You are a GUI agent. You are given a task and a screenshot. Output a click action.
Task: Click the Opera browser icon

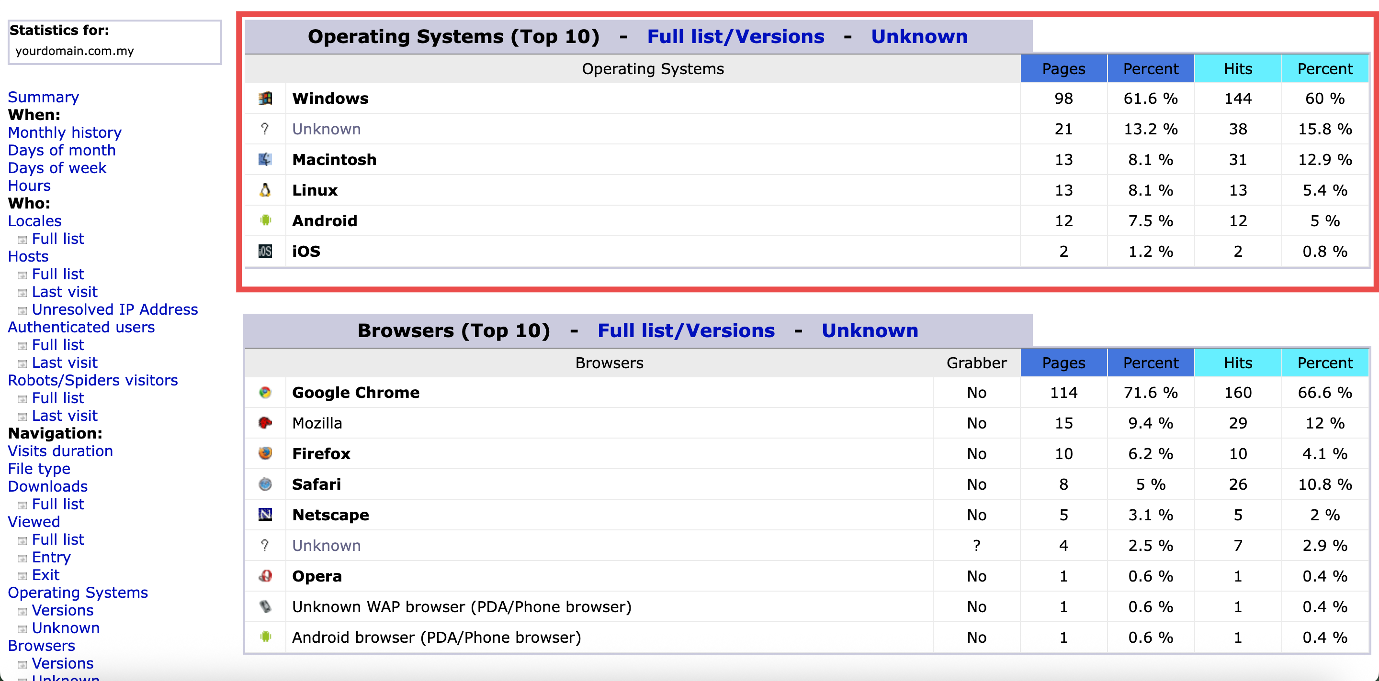265,576
